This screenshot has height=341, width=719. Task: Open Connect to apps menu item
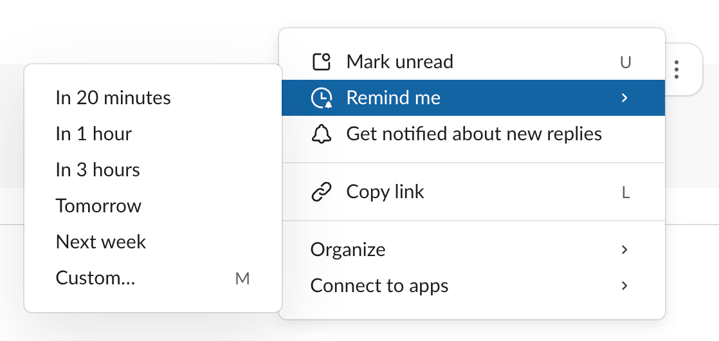pos(379,286)
